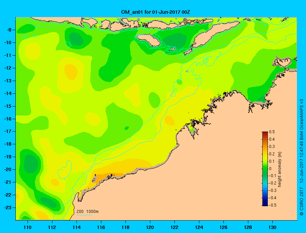Viewport: 306px width, 233px height.
Task: Click the longitude axis label "112"
Action: coord(52,227)
